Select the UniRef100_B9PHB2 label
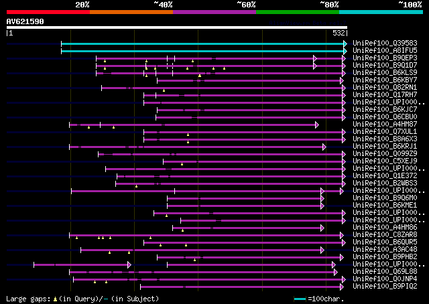Screen dimensions: 429x304 pos(385,257)
